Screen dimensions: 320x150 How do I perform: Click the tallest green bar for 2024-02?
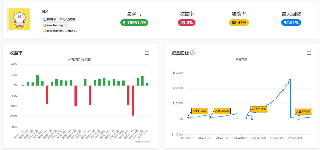(38, 80)
